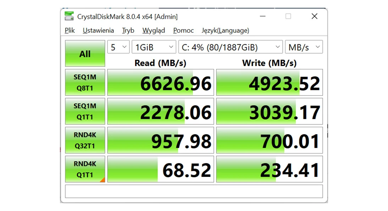
Task: Open the Wygląd menu
Action: click(x=154, y=31)
